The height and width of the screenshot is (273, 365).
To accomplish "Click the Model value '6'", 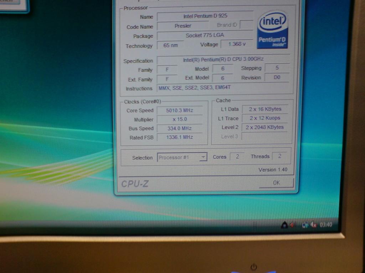I will pos(222,69).
